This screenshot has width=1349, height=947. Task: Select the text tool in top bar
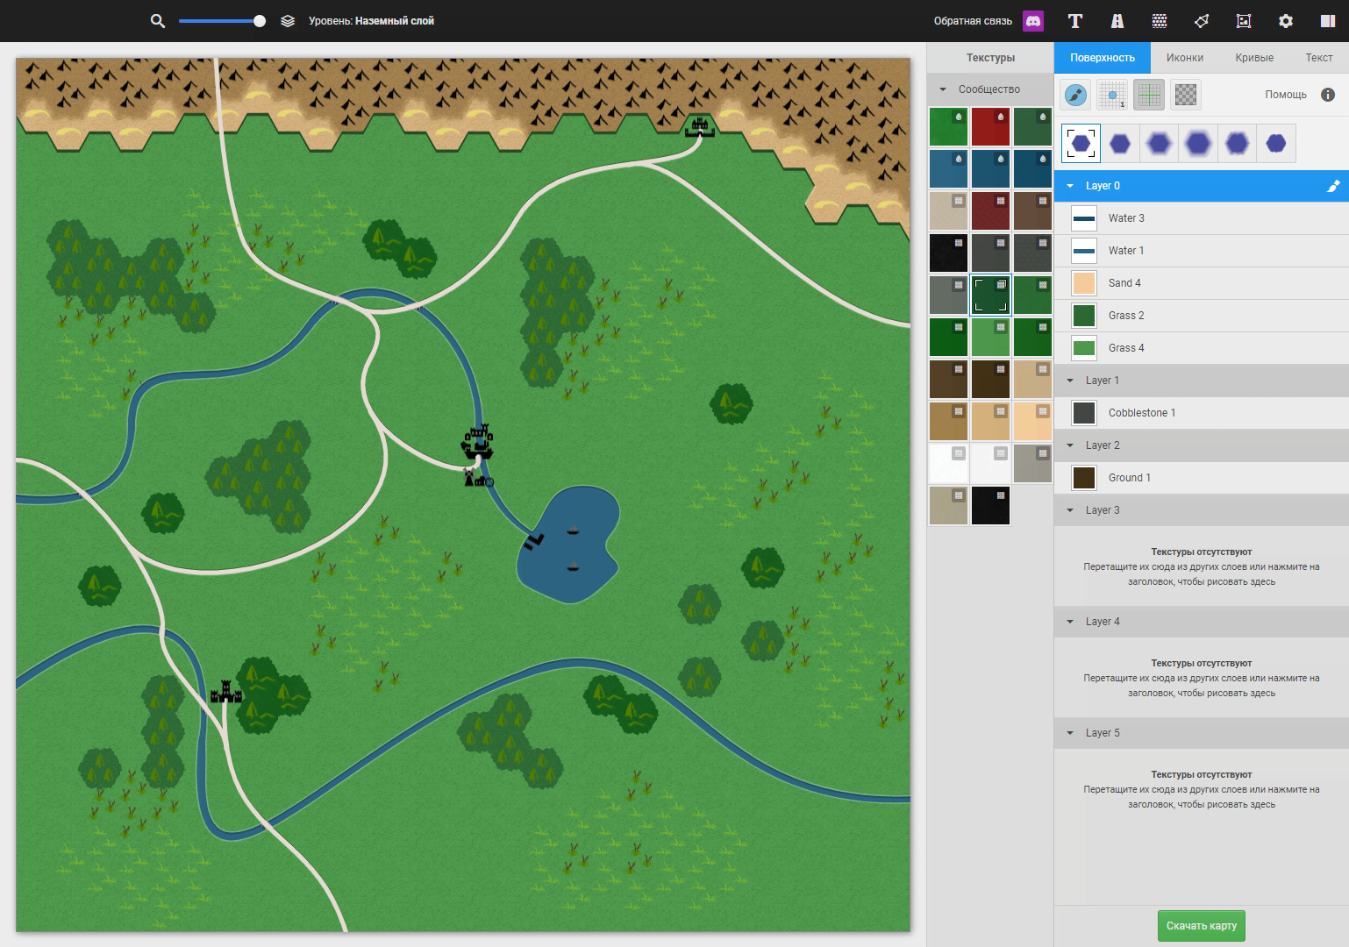click(x=1075, y=21)
